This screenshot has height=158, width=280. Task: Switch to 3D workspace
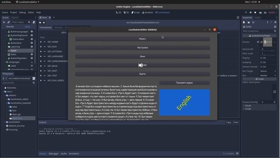(126, 12)
